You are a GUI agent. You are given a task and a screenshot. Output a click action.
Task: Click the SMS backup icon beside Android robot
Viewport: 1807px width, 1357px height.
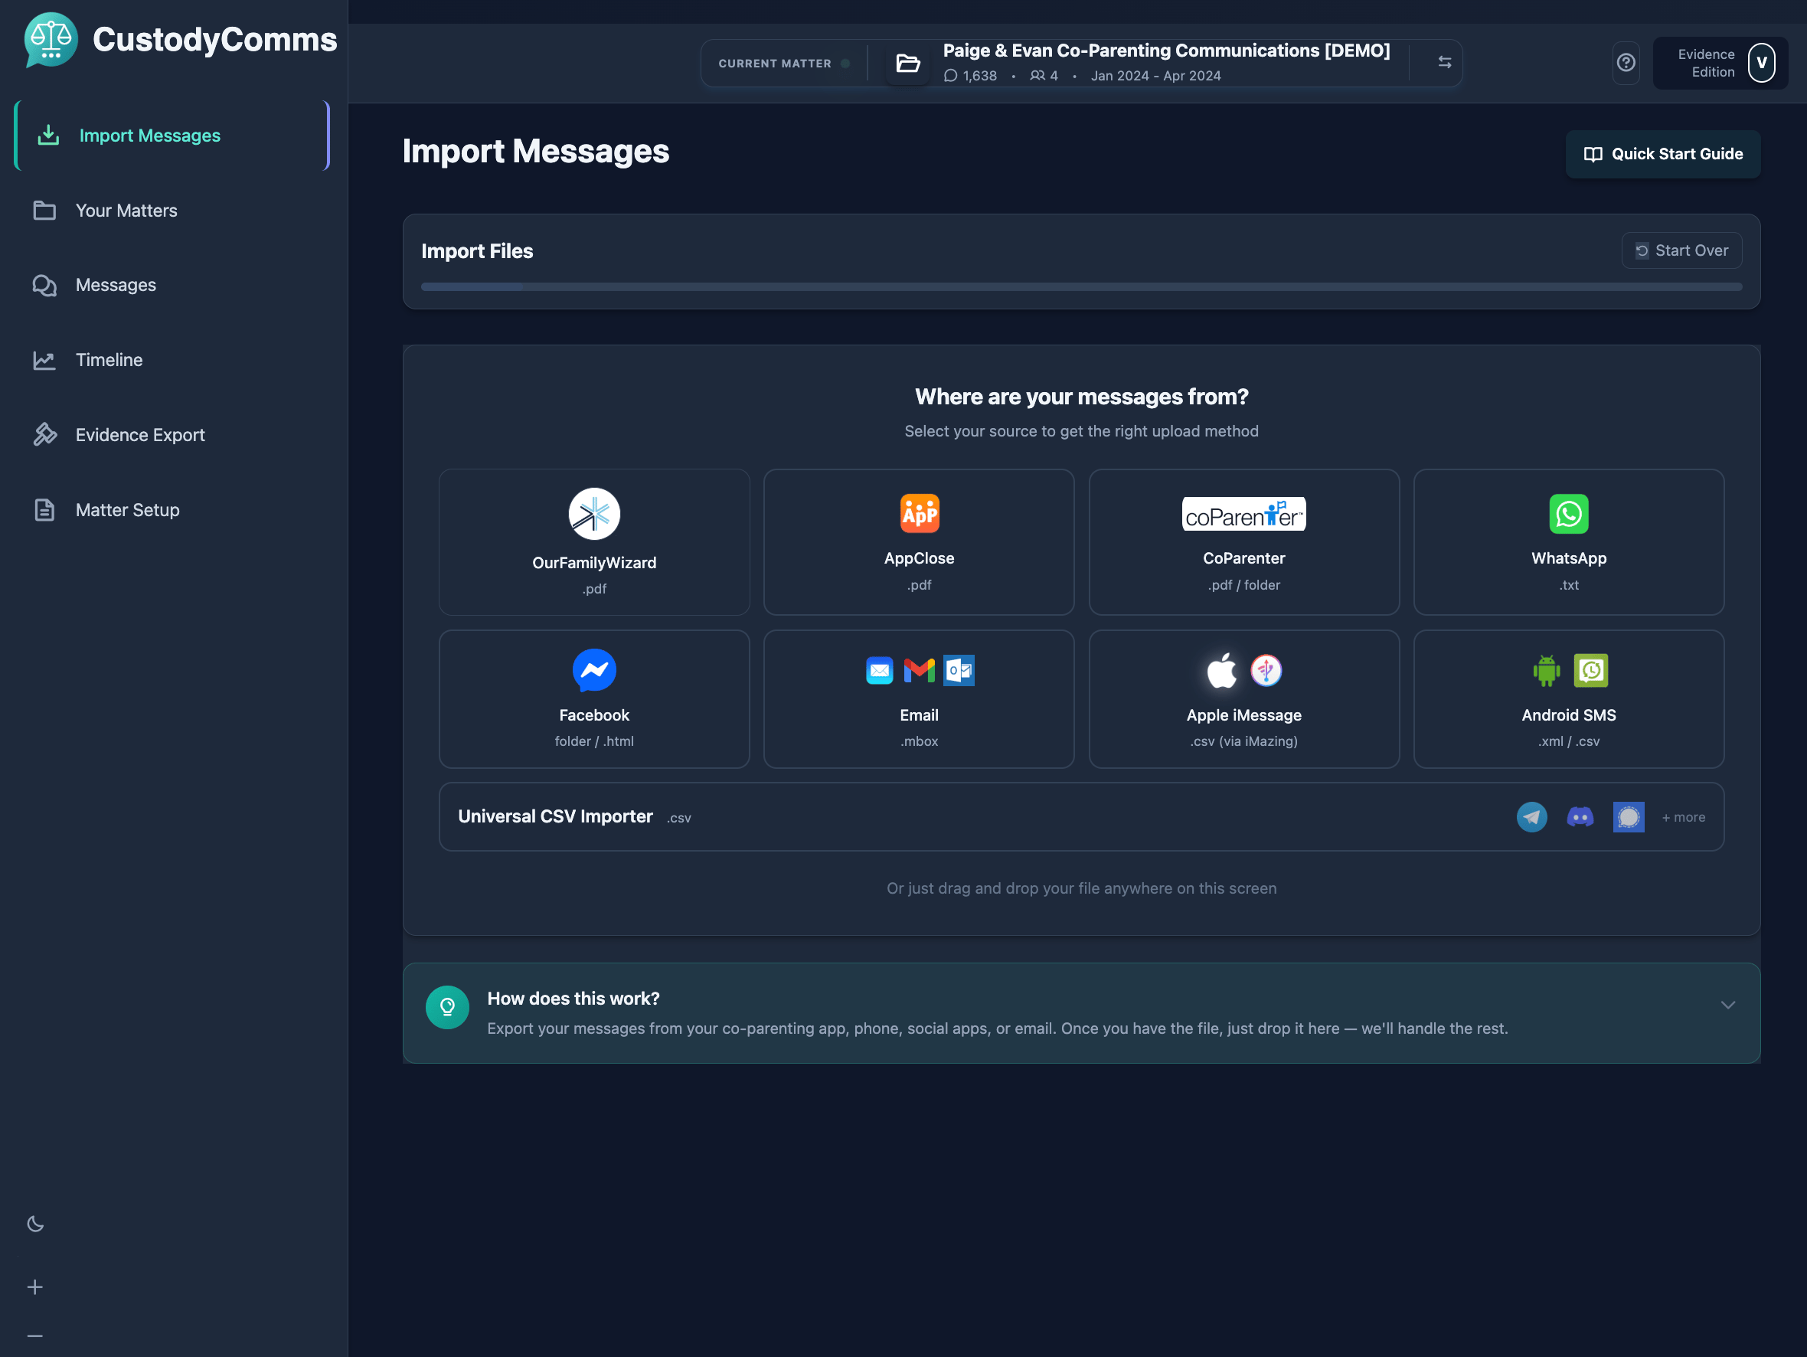click(x=1590, y=671)
